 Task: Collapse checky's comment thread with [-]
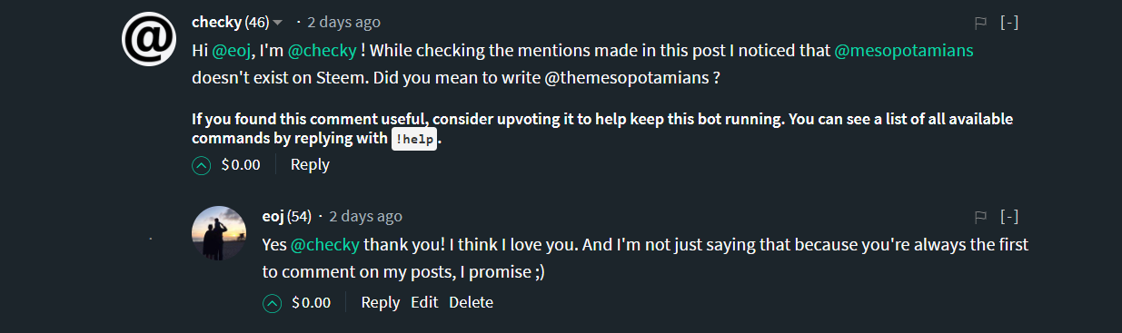[x=1008, y=23]
